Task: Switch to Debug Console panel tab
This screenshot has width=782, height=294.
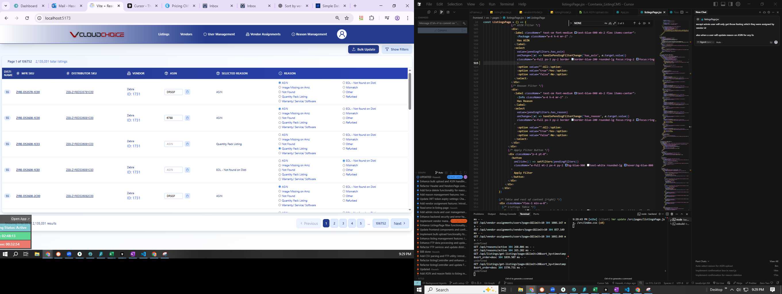Action: pos(508,214)
